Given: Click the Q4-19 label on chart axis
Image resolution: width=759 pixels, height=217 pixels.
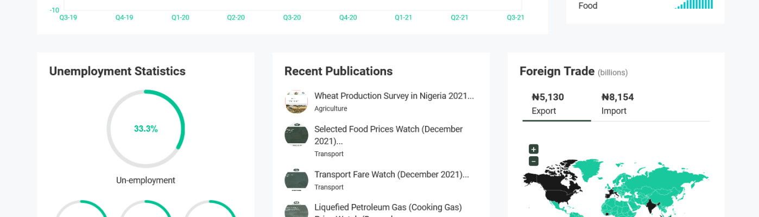Looking at the screenshot, I should pyautogui.click(x=124, y=17).
